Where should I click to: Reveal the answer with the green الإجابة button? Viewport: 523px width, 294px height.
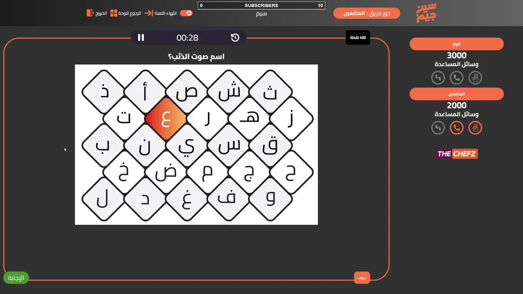16,278
